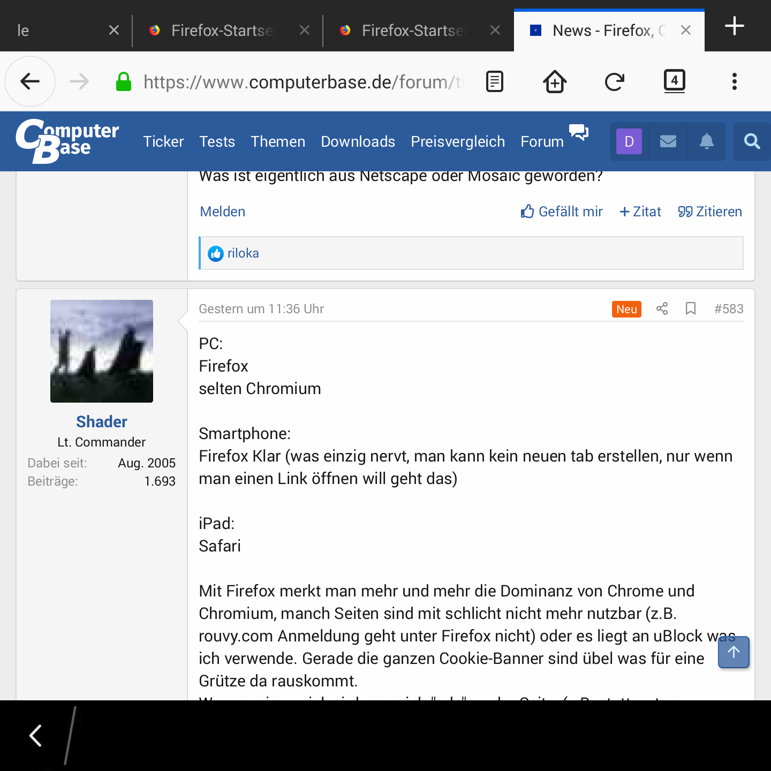Click Melden to report the post

222,211
